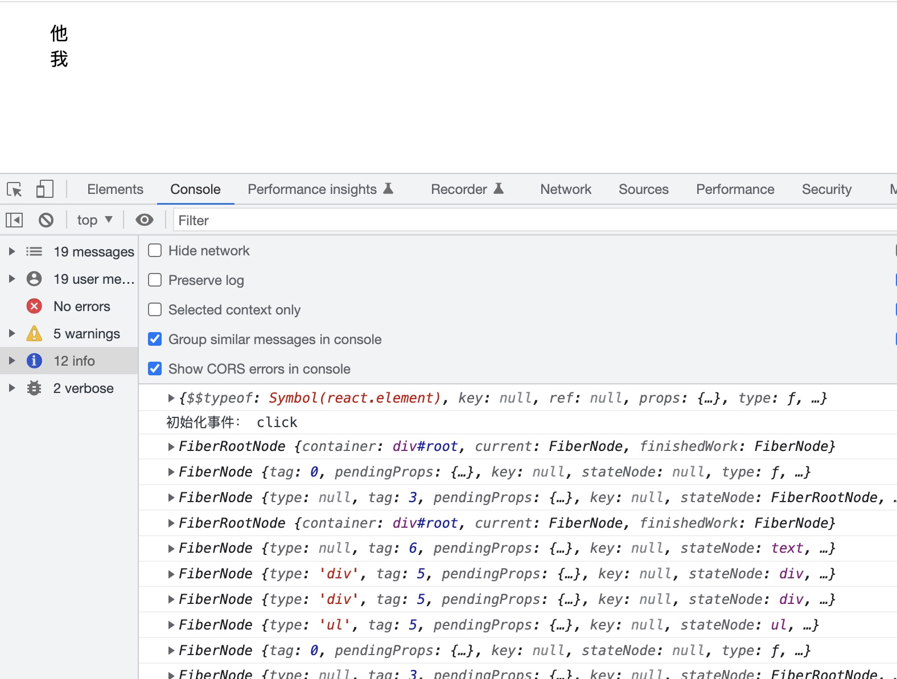Enable the Hide network checkbox
Image resolution: width=897 pixels, height=679 pixels.
(155, 250)
